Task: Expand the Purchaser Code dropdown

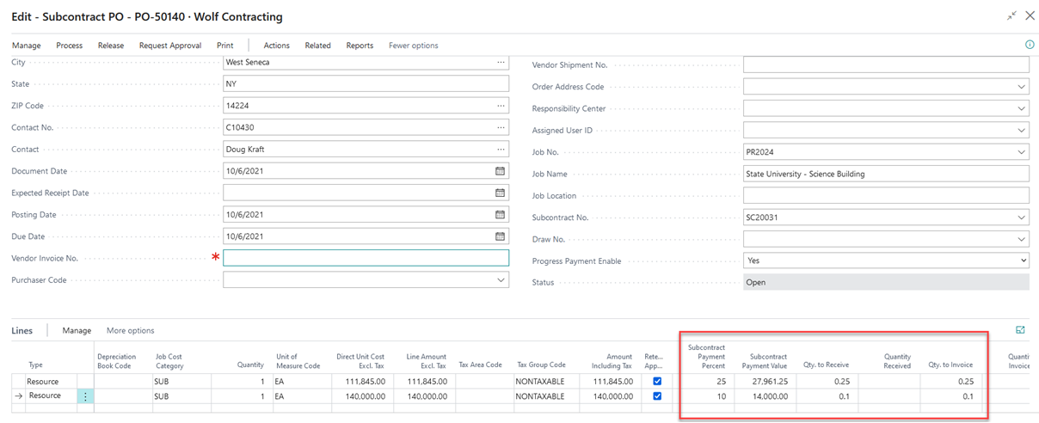Action: click(501, 280)
